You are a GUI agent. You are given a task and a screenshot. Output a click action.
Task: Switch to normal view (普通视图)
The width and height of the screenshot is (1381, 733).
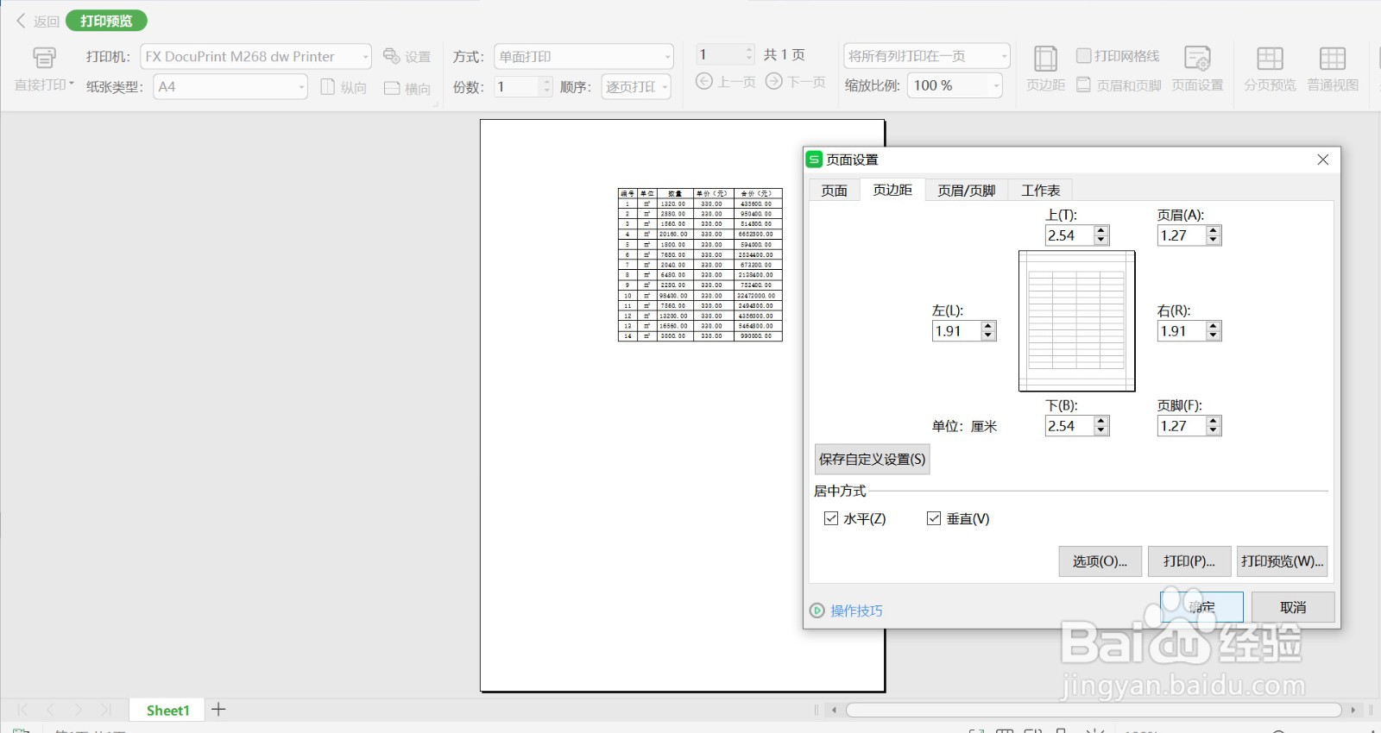coord(1333,68)
